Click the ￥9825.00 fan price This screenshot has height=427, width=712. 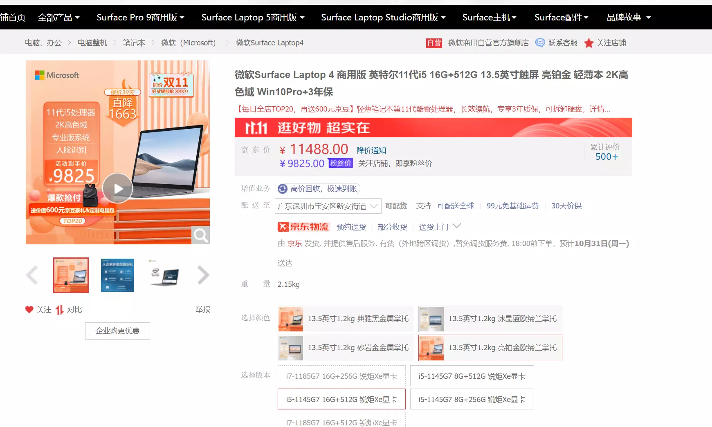(302, 163)
